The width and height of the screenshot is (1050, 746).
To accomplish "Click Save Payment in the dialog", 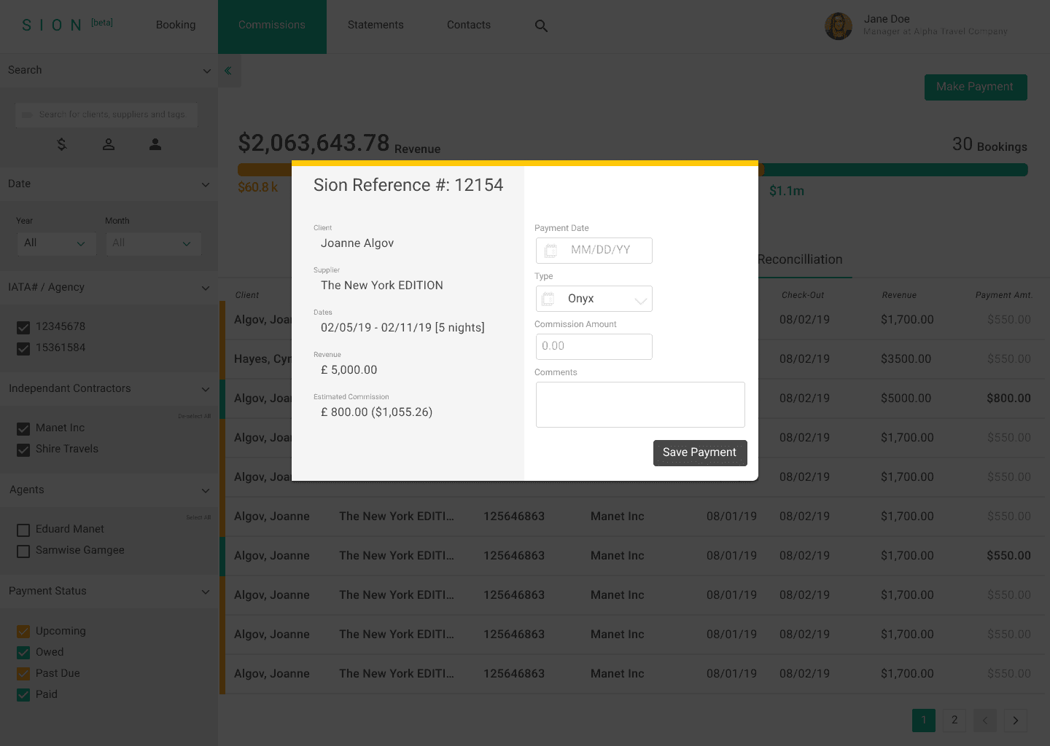I will (700, 452).
